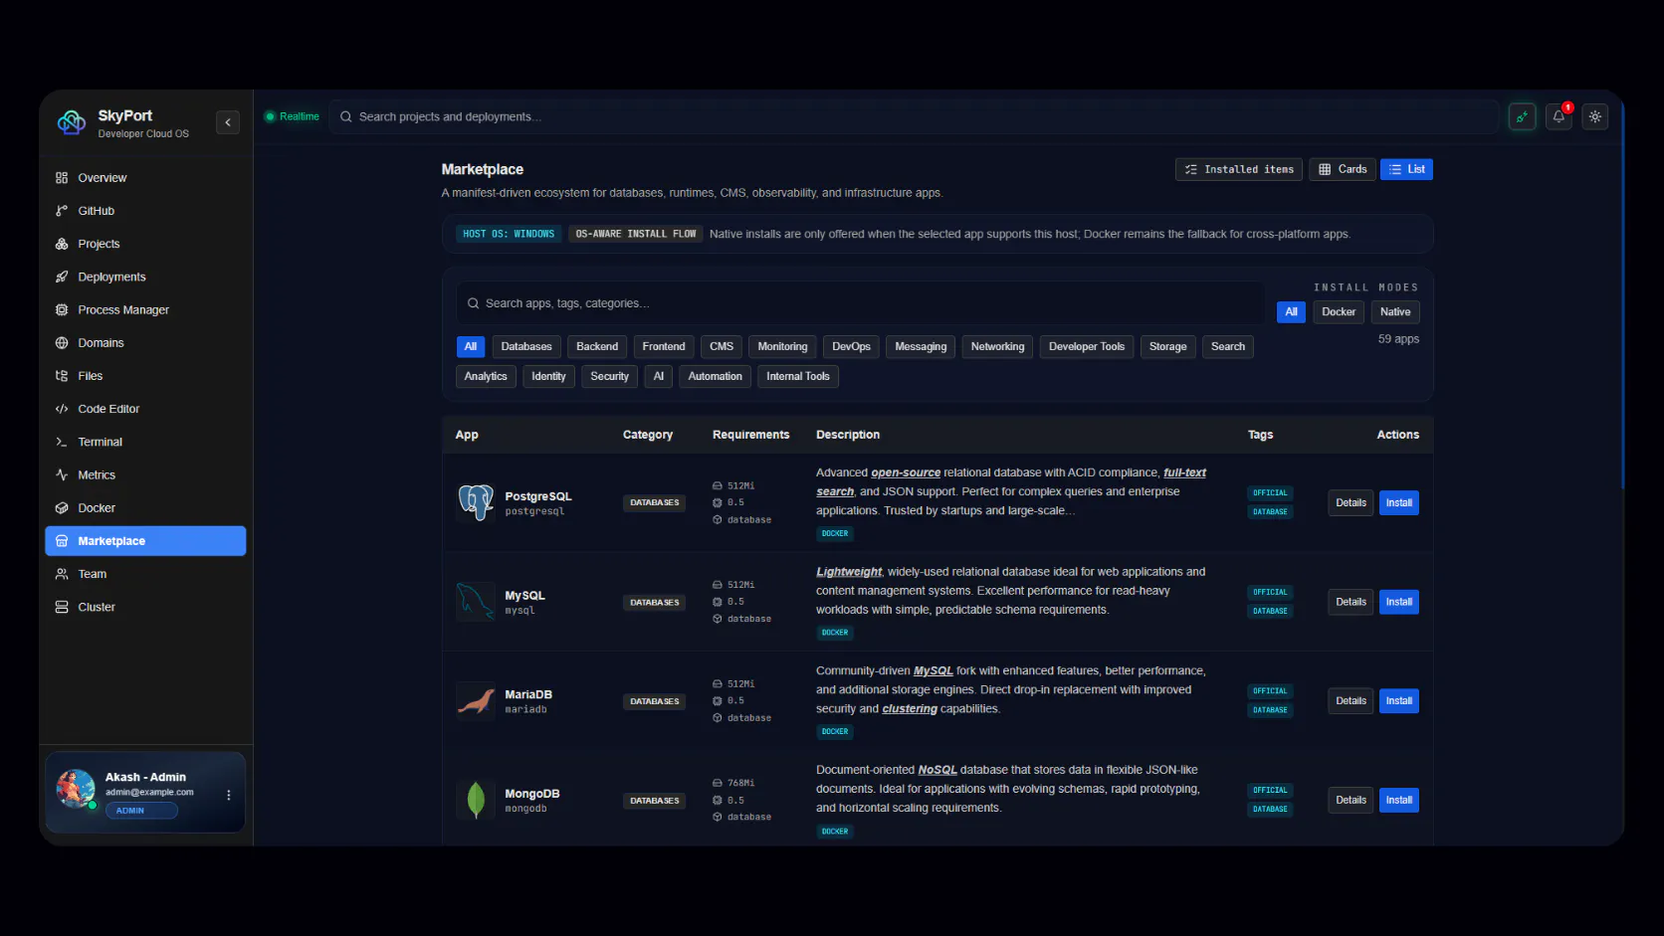Image resolution: width=1664 pixels, height=936 pixels.
Task: Open Details for PostgreSQL
Action: click(1351, 502)
